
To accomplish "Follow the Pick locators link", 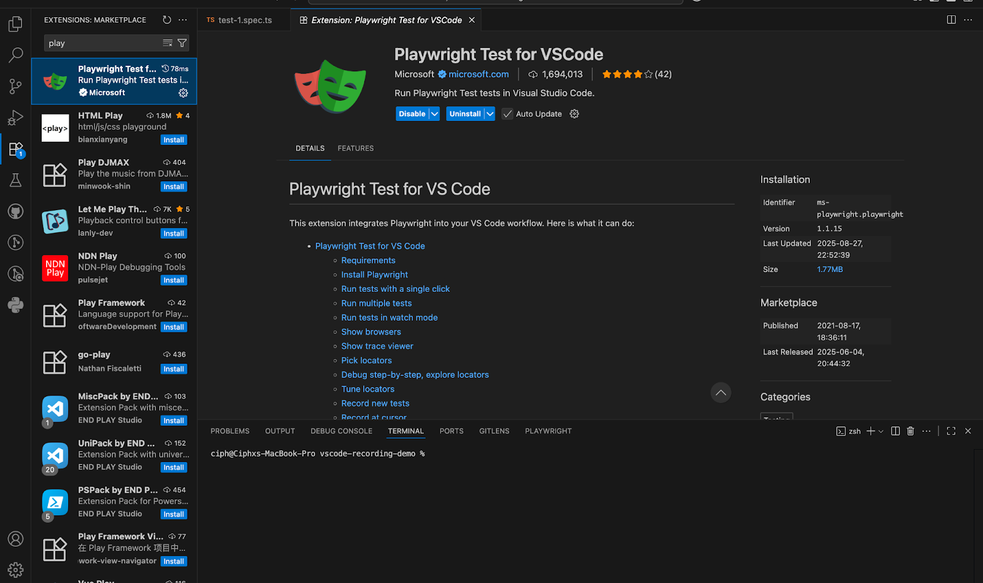I will (366, 361).
